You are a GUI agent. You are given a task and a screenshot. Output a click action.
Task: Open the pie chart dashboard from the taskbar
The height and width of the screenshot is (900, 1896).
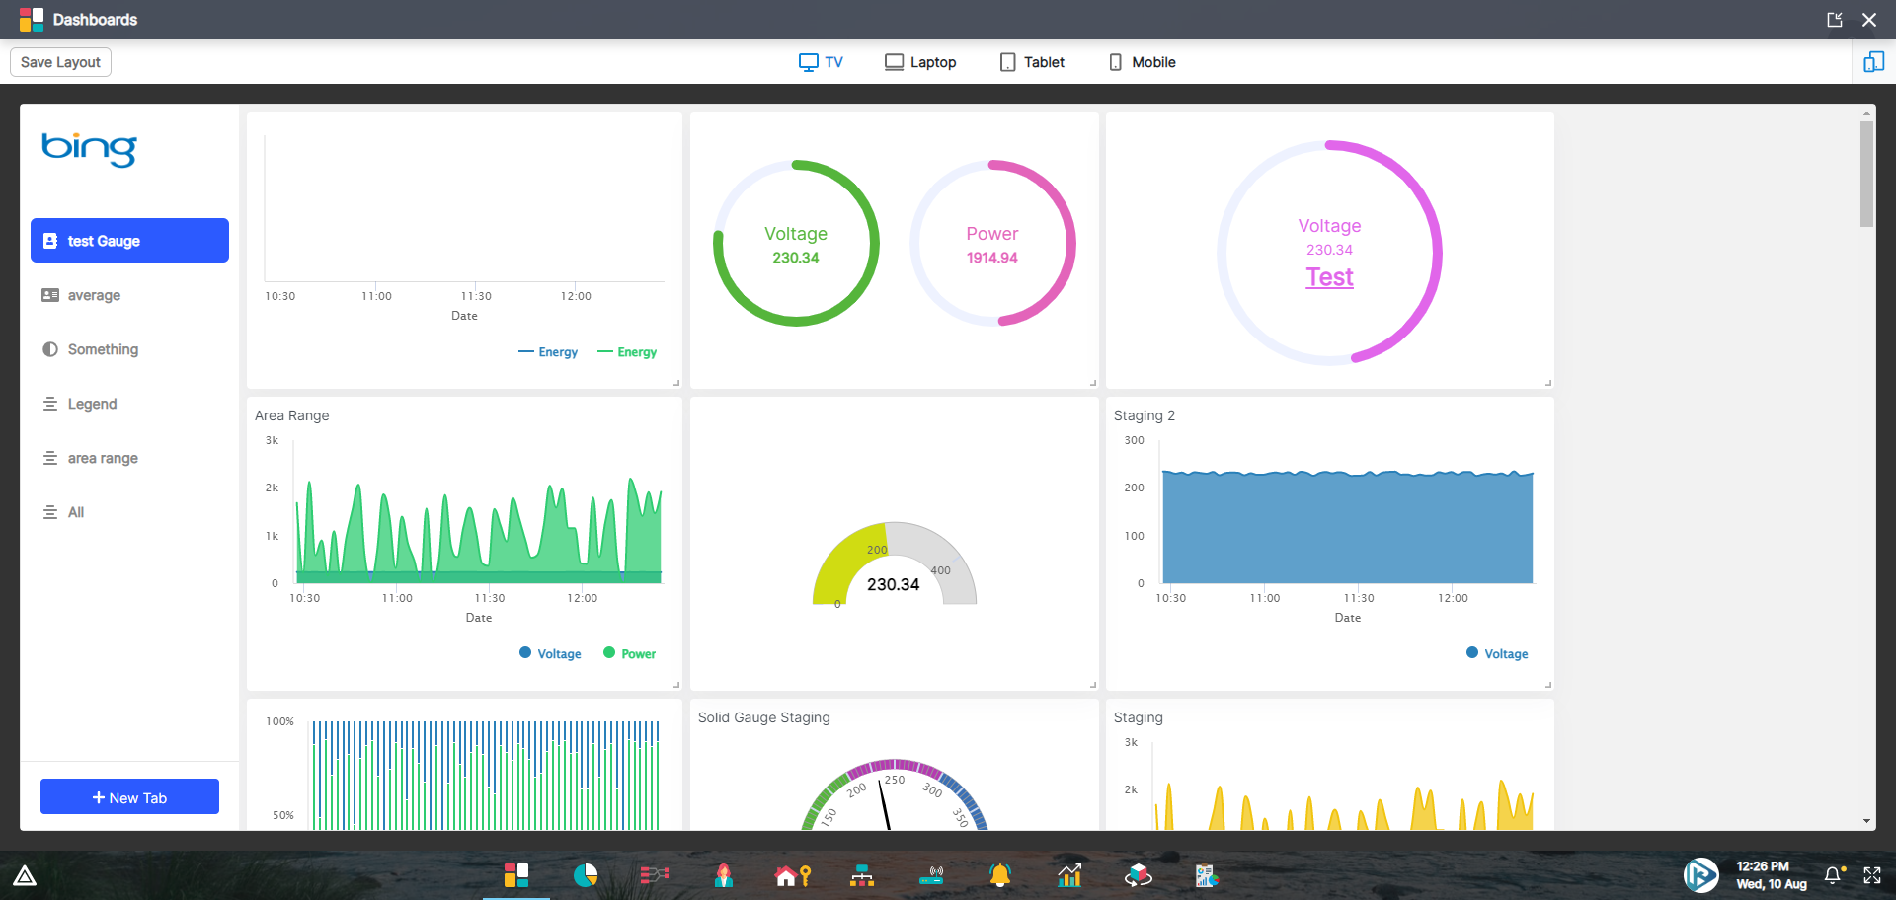tap(586, 875)
